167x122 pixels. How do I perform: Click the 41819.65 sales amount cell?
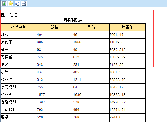pyautogui.click(x=127, y=42)
